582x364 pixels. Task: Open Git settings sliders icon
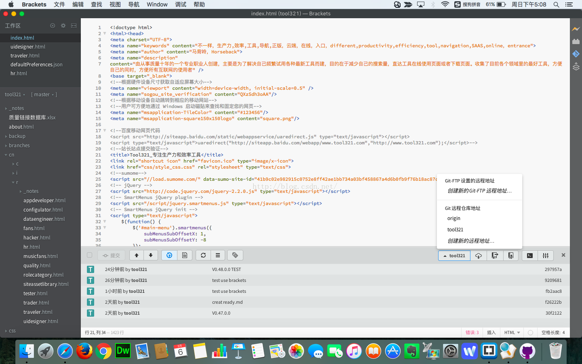(546, 256)
